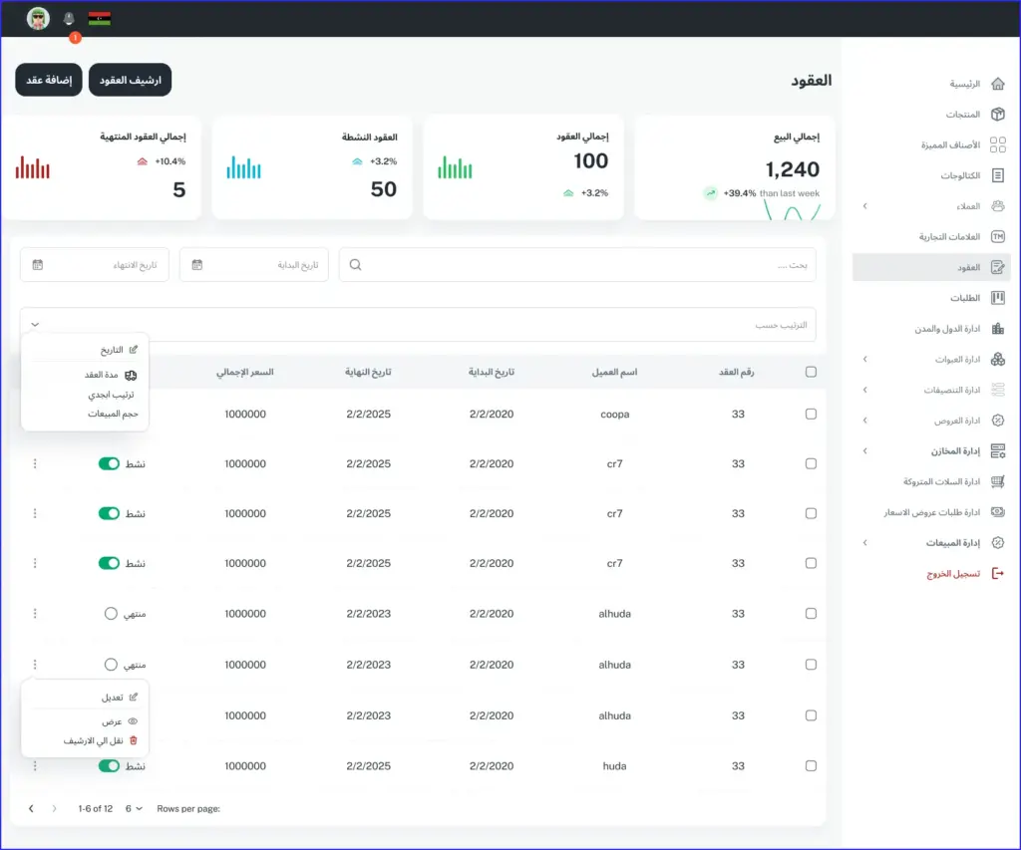
Task: Open the الطلبات sidebar link
Action: tap(964, 298)
